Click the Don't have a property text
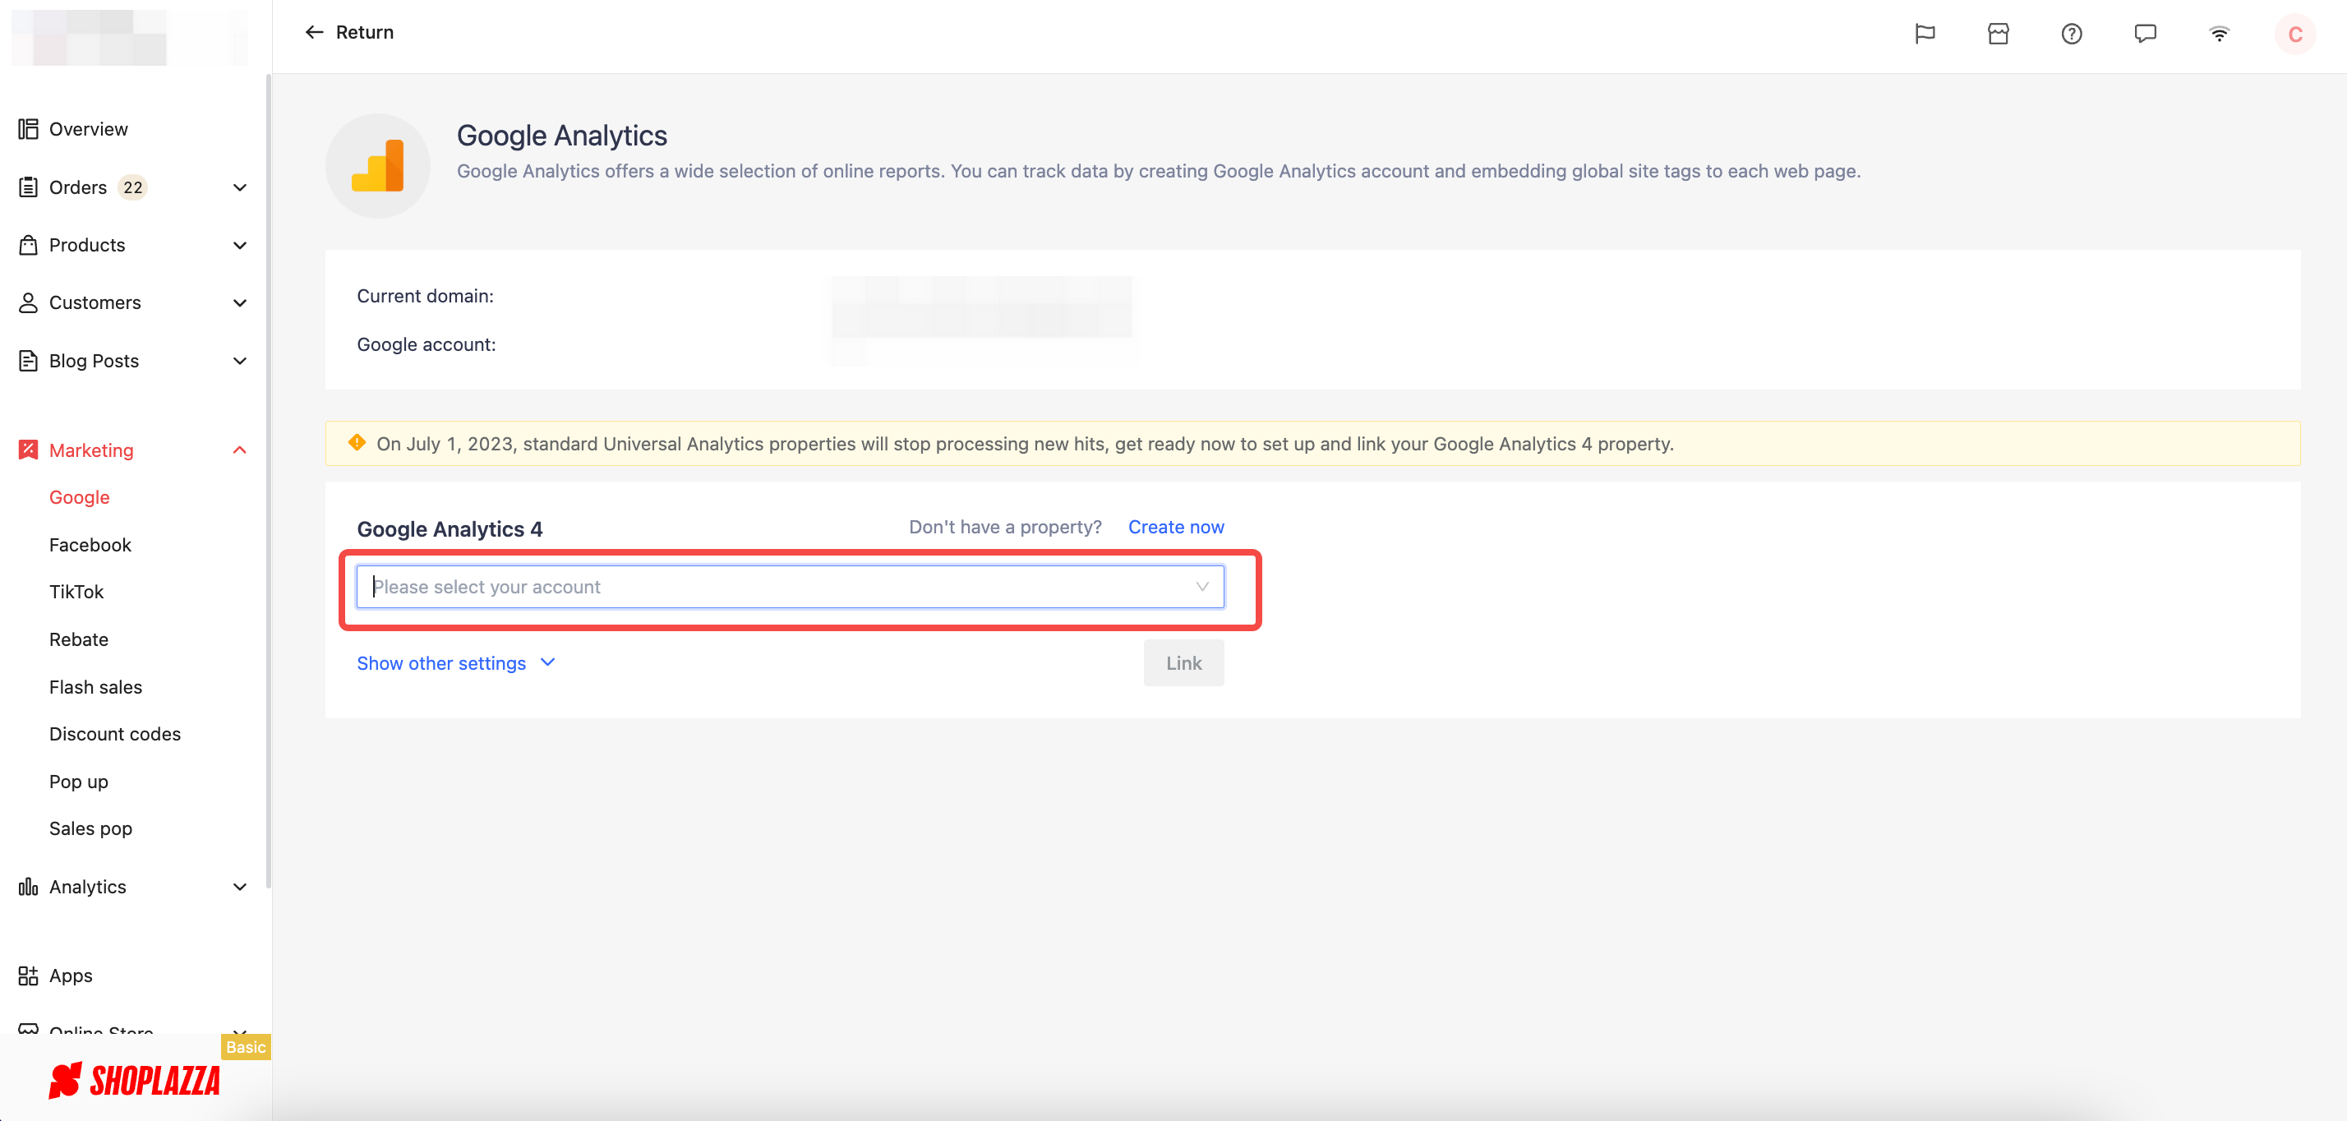2347x1121 pixels. (1005, 526)
